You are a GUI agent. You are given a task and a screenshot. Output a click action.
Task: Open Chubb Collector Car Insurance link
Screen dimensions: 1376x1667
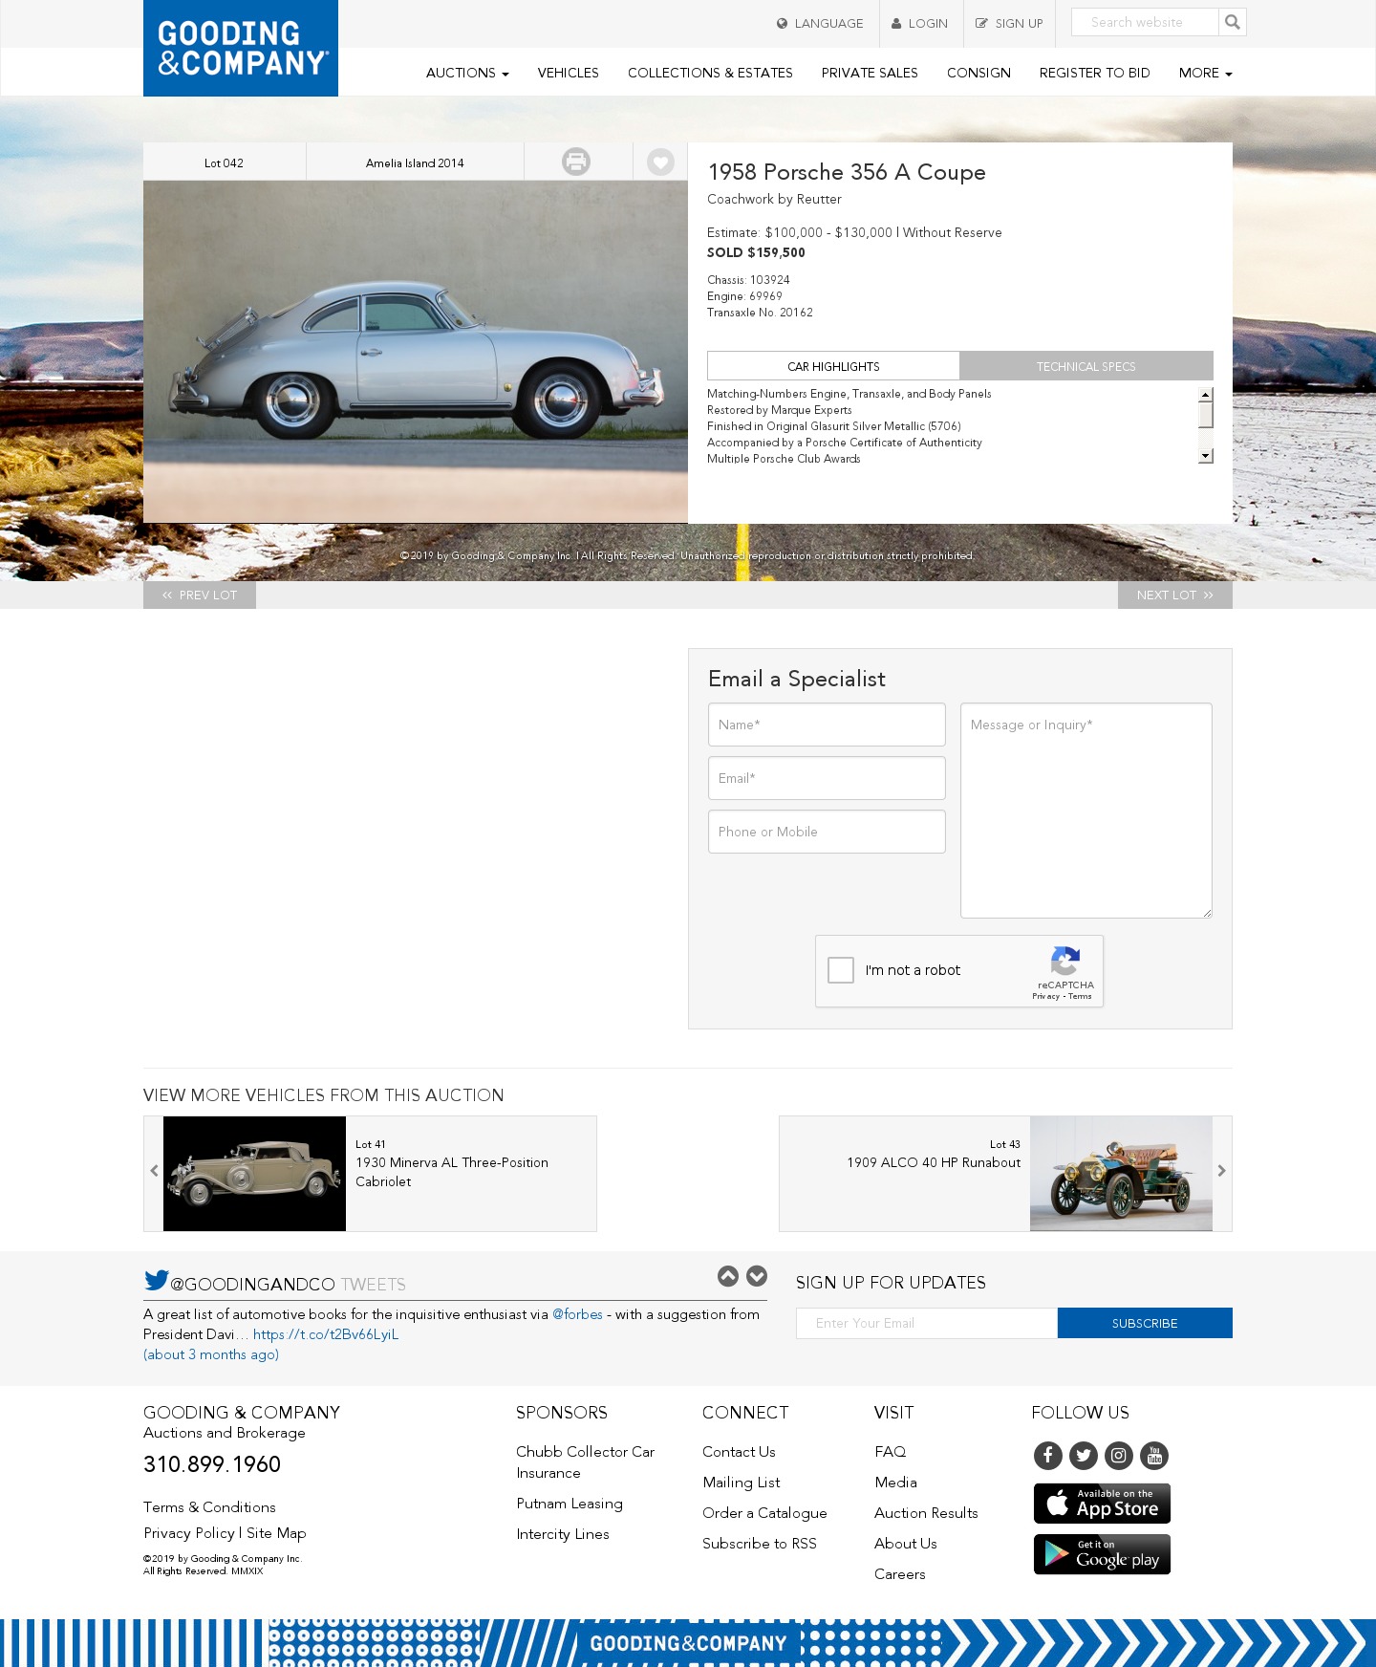pos(586,1462)
